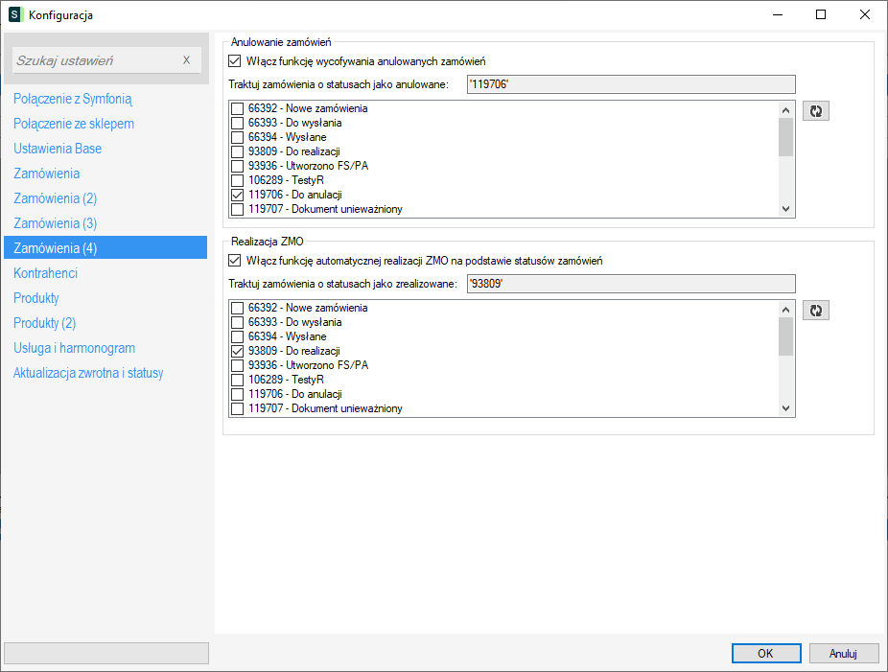Toggle cancelled orders withdrawal function checkbox
The height and width of the screenshot is (672, 888).
pyautogui.click(x=235, y=61)
